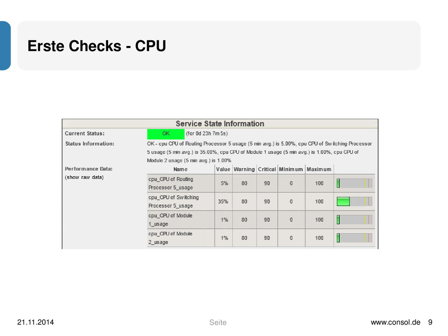Click the Current Status label
This screenshot has width=448, height=336.
coord(84,133)
